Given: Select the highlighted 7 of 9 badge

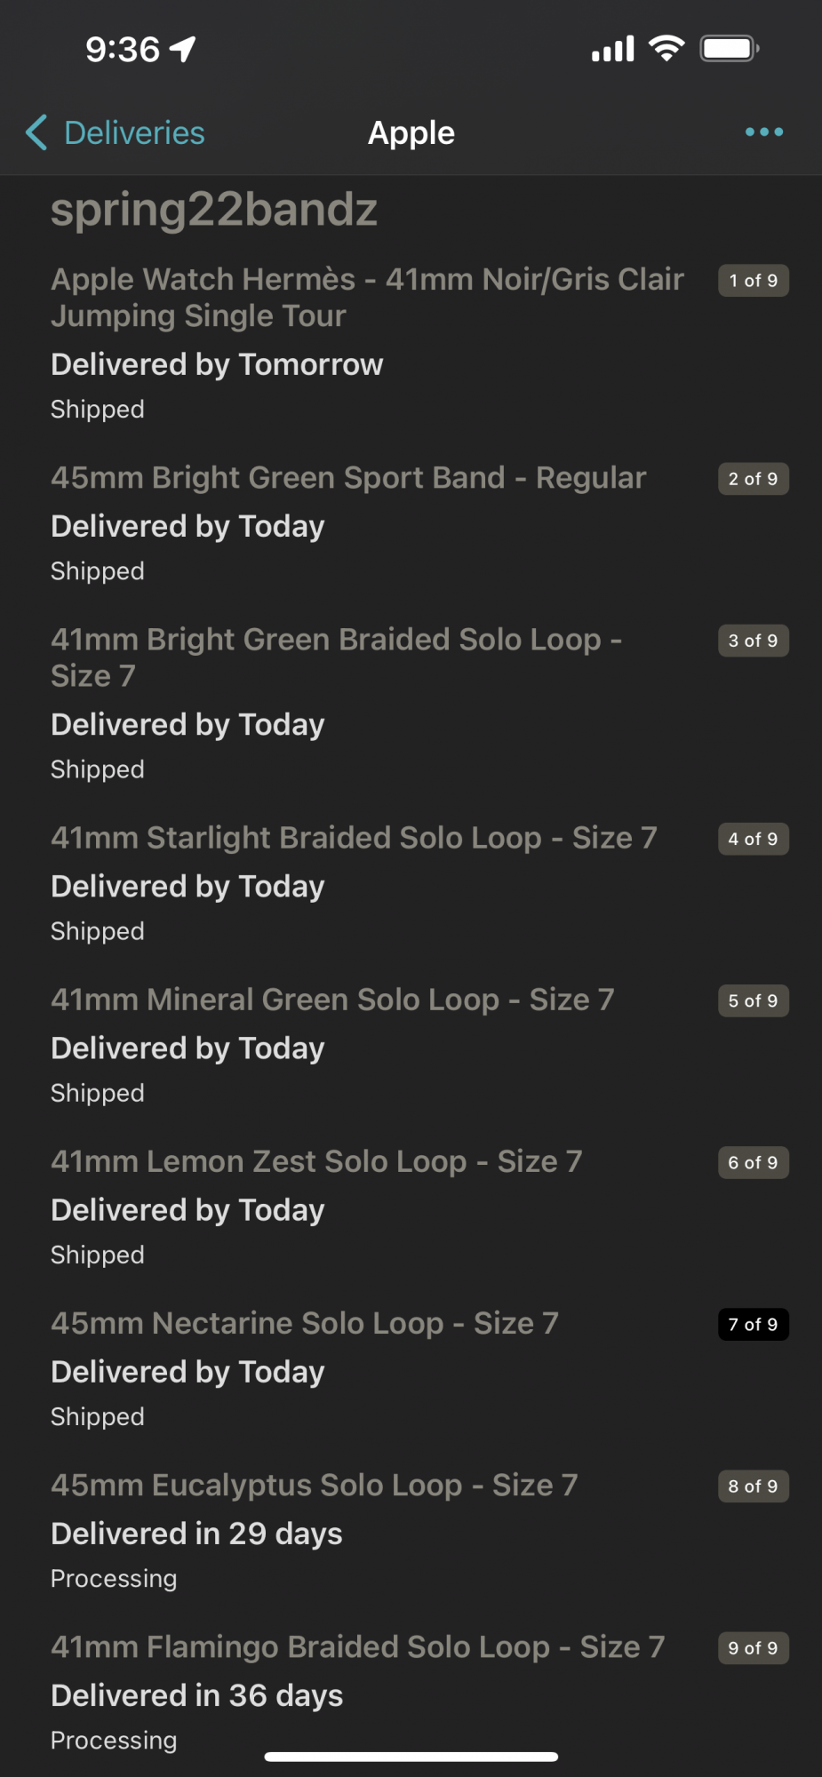Looking at the screenshot, I should coord(753,1325).
